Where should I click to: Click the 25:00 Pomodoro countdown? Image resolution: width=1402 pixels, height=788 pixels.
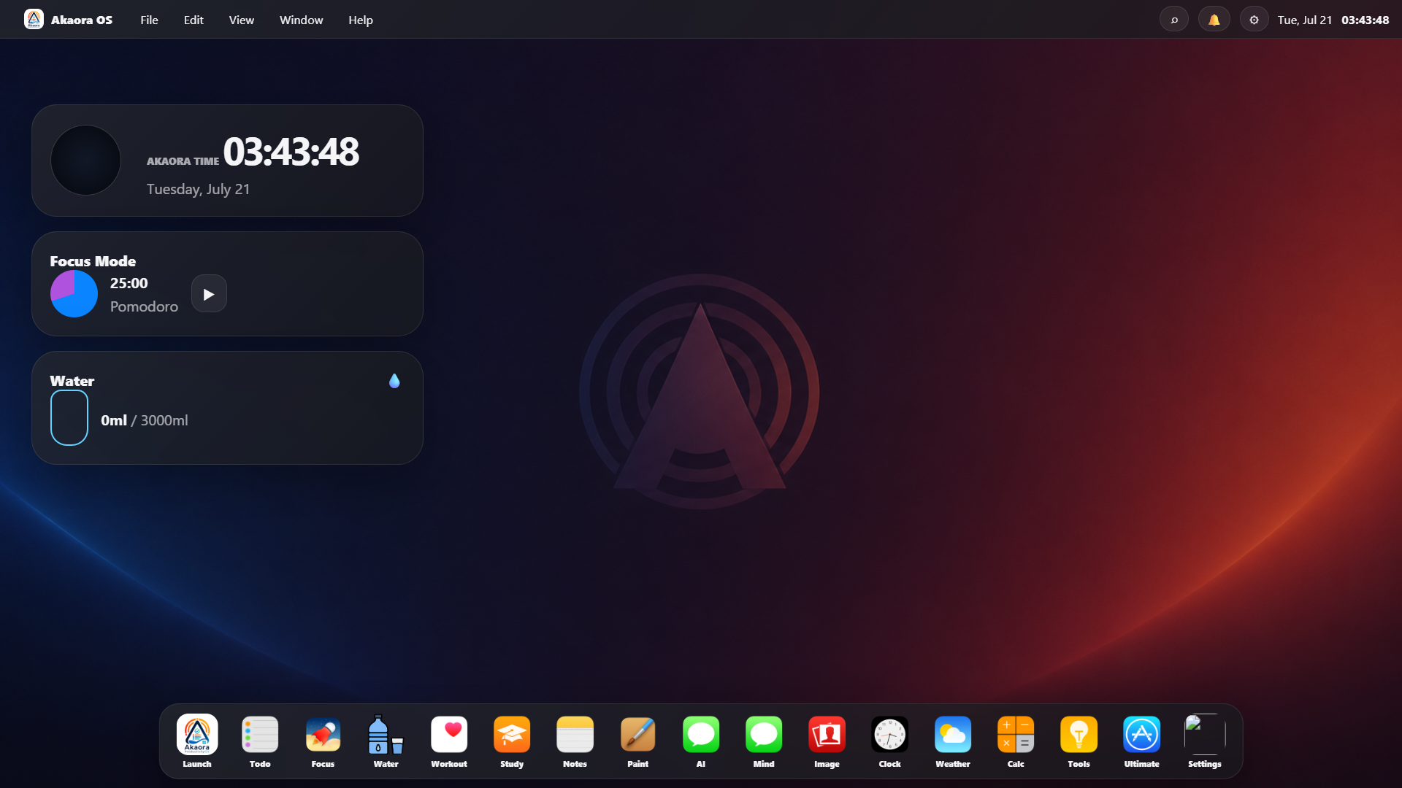coord(129,283)
